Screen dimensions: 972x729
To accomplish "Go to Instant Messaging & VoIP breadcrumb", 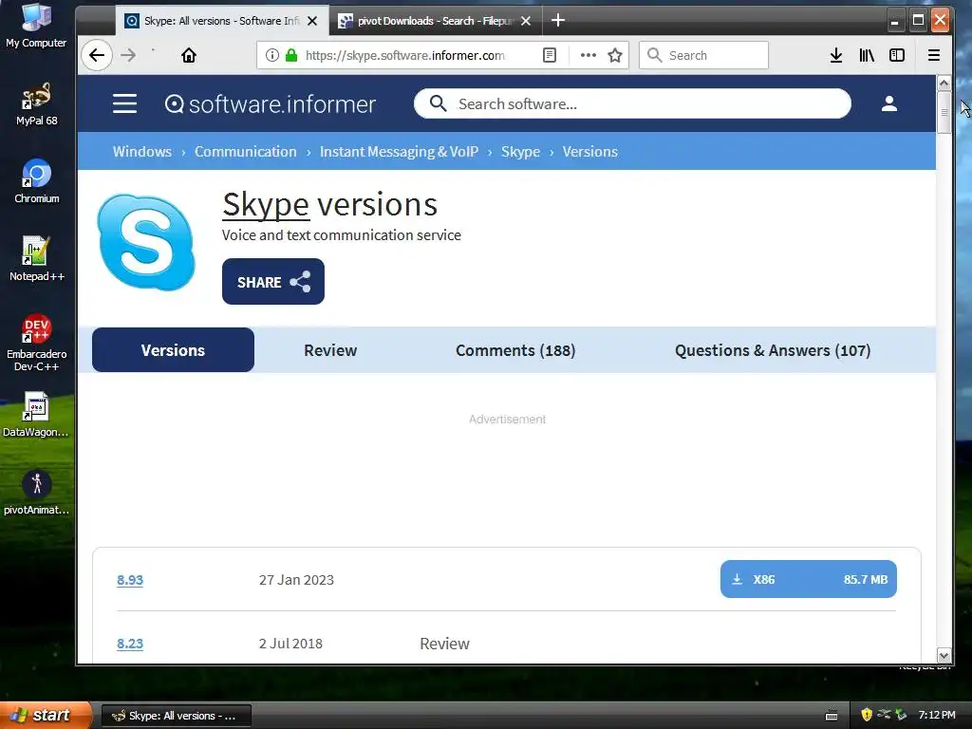I will pyautogui.click(x=400, y=151).
